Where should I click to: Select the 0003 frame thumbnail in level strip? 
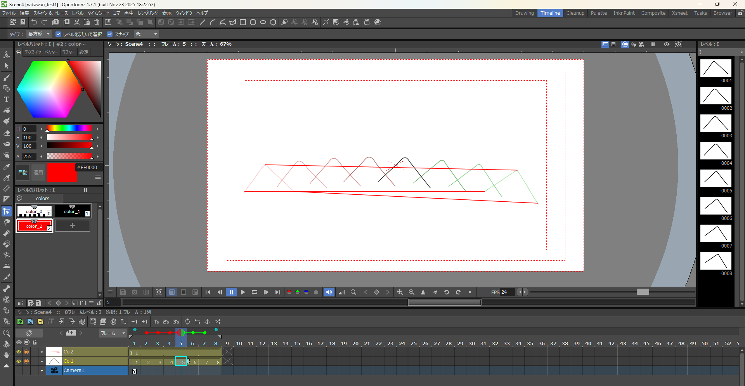coord(716,123)
